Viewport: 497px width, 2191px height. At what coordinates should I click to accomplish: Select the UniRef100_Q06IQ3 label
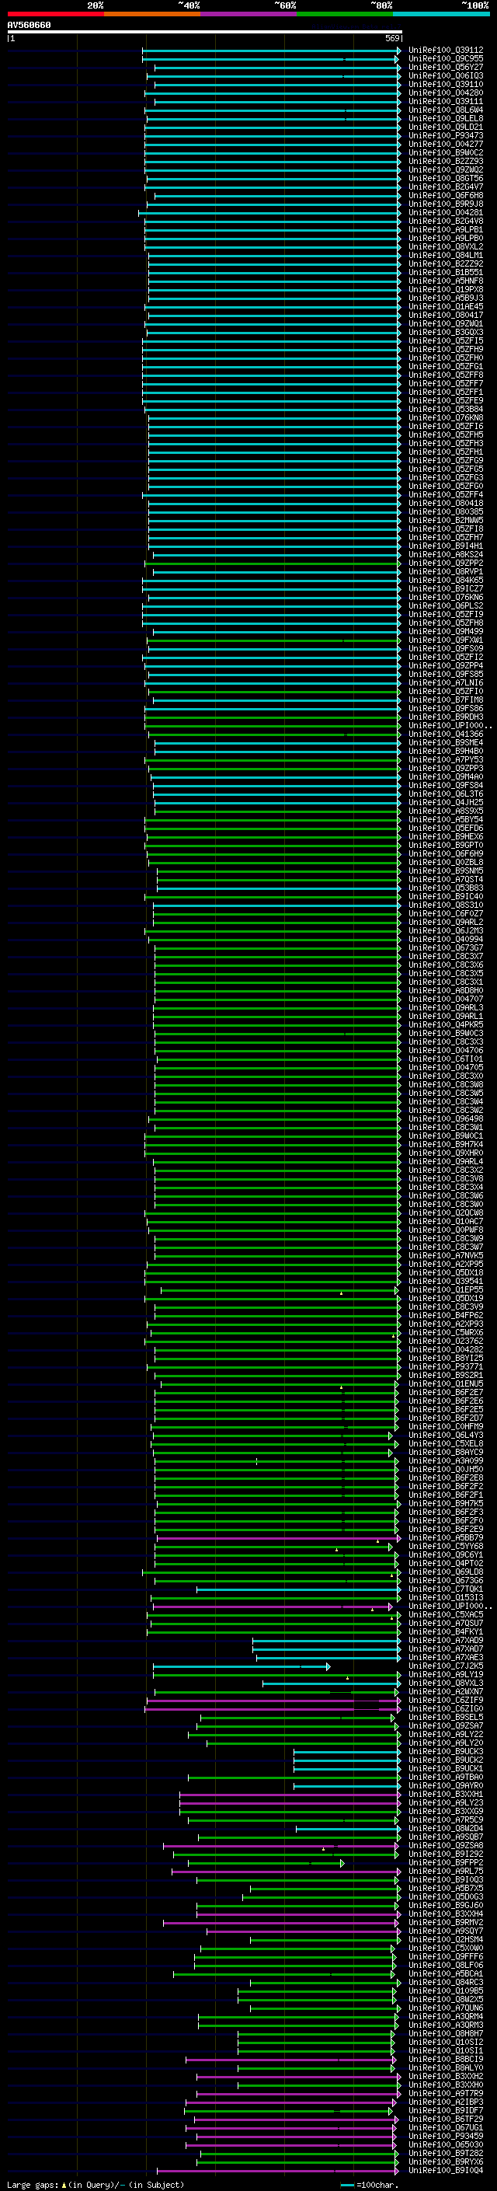pyautogui.click(x=446, y=75)
